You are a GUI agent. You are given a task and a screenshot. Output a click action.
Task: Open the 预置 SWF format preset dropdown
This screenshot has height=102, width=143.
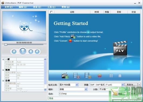coord(123,85)
